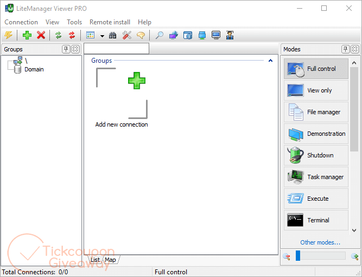Open settings with wrench and screwdriver icon
362x277 pixels.
pos(127,35)
